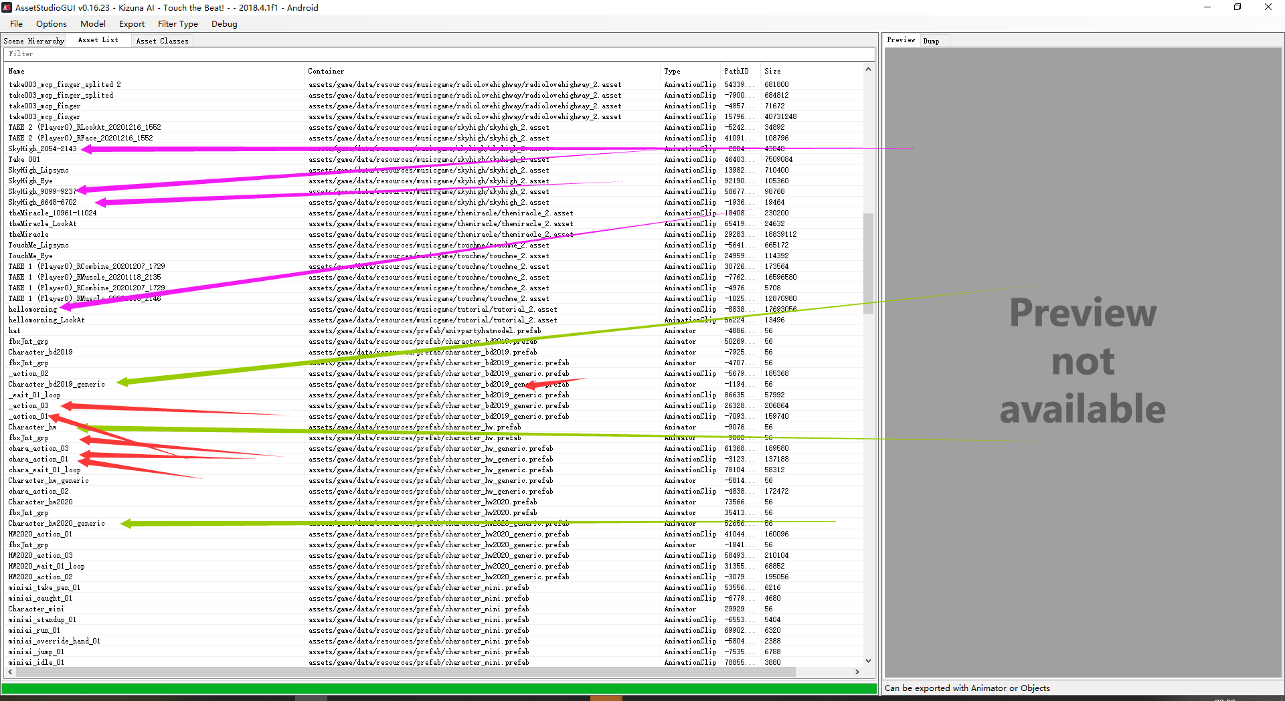Image resolution: width=1285 pixels, height=701 pixels.
Task: Sort the list by Type column
Action: (672, 71)
